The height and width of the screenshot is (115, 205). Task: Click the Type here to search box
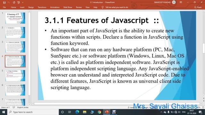[33, 112]
